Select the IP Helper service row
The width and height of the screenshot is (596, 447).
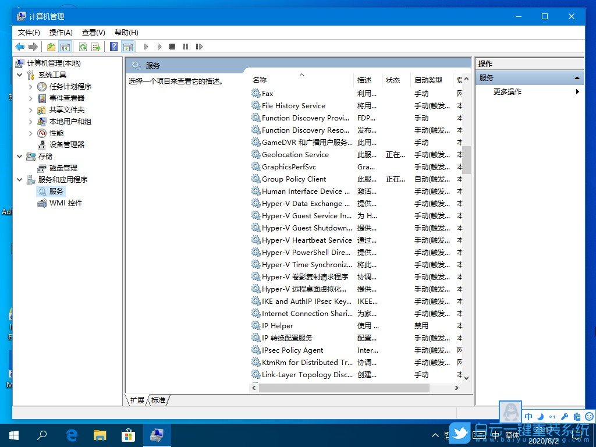click(278, 325)
